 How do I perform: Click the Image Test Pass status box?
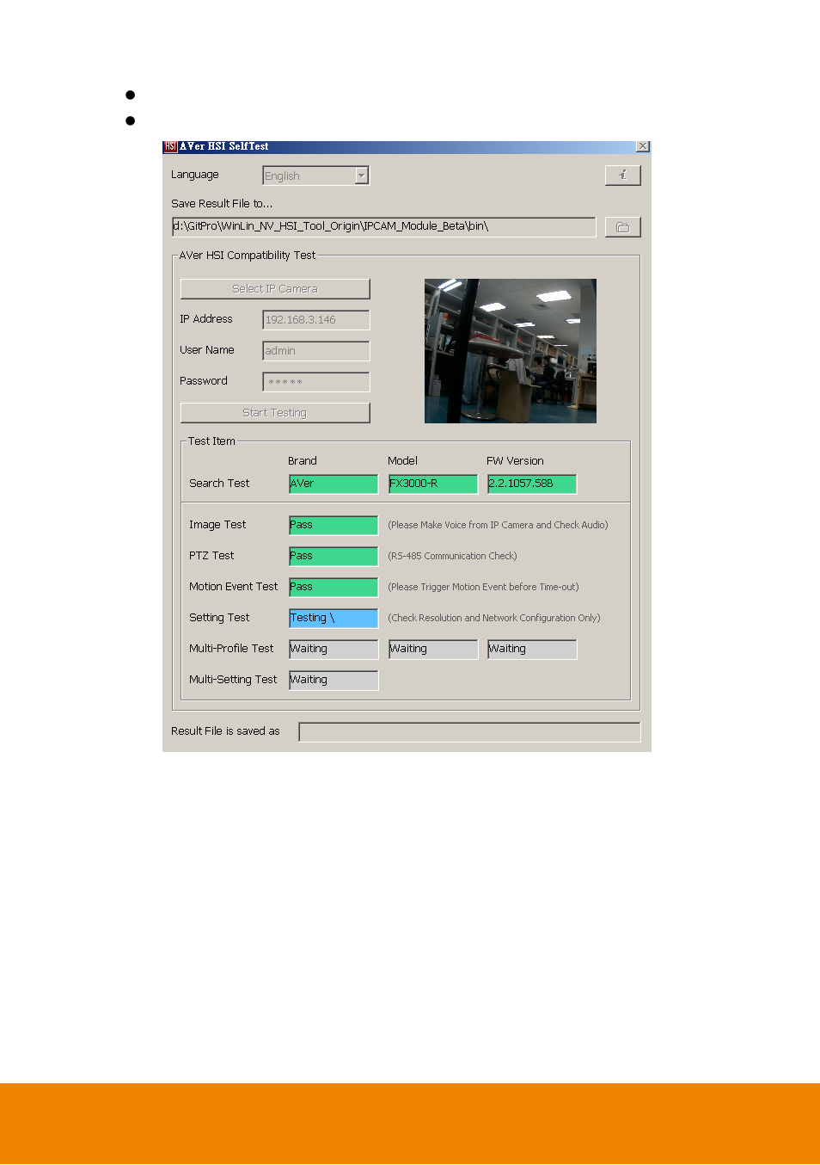click(x=334, y=526)
